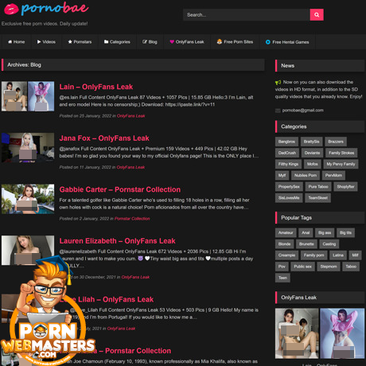Choose the Blonde popular tag
This screenshot has width=366, height=366.
(x=284, y=244)
